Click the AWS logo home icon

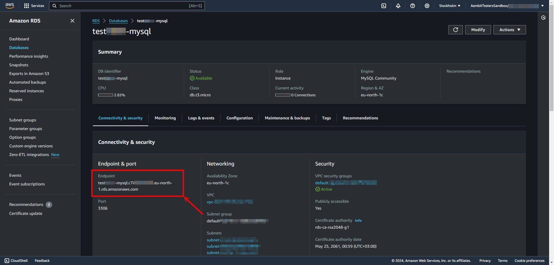pos(10,6)
